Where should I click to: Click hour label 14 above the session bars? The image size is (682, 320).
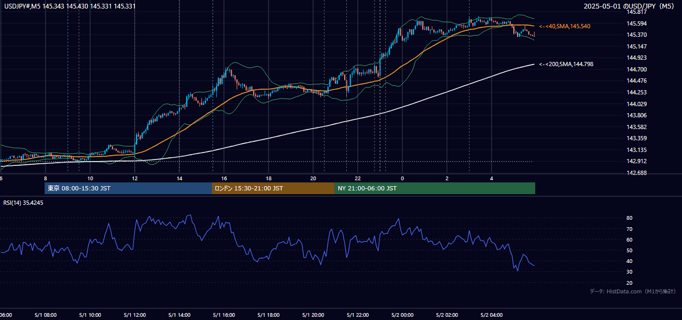(x=179, y=178)
